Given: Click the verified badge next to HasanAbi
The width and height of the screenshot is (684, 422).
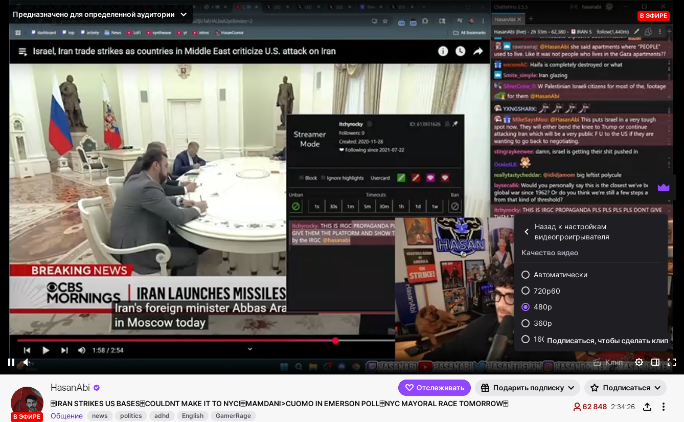Looking at the screenshot, I should point(97,388).
